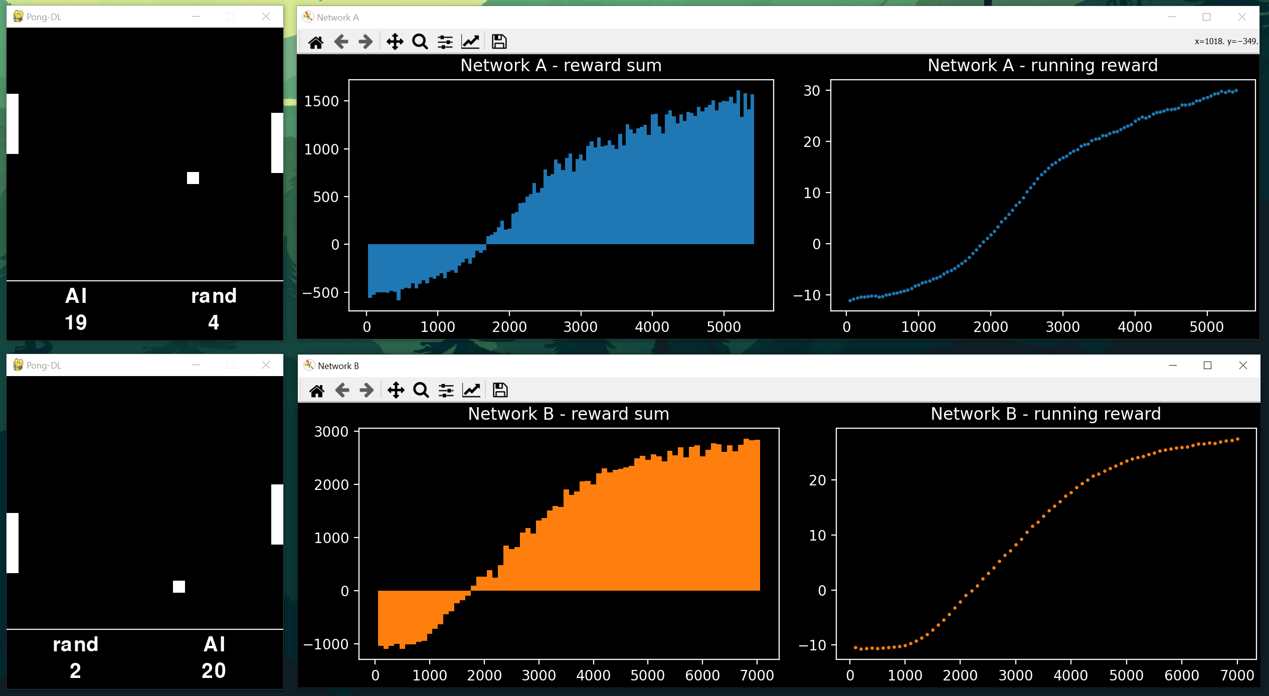Save Network B figure with floppy icon
The width and height of the screenshot is (1269, 696).
500,390
